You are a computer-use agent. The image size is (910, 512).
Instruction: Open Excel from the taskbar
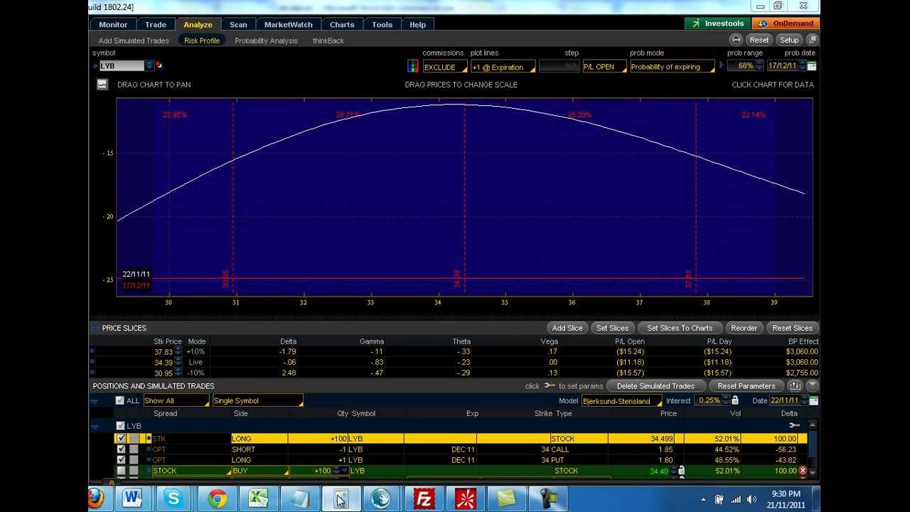(x=258, y=498)
